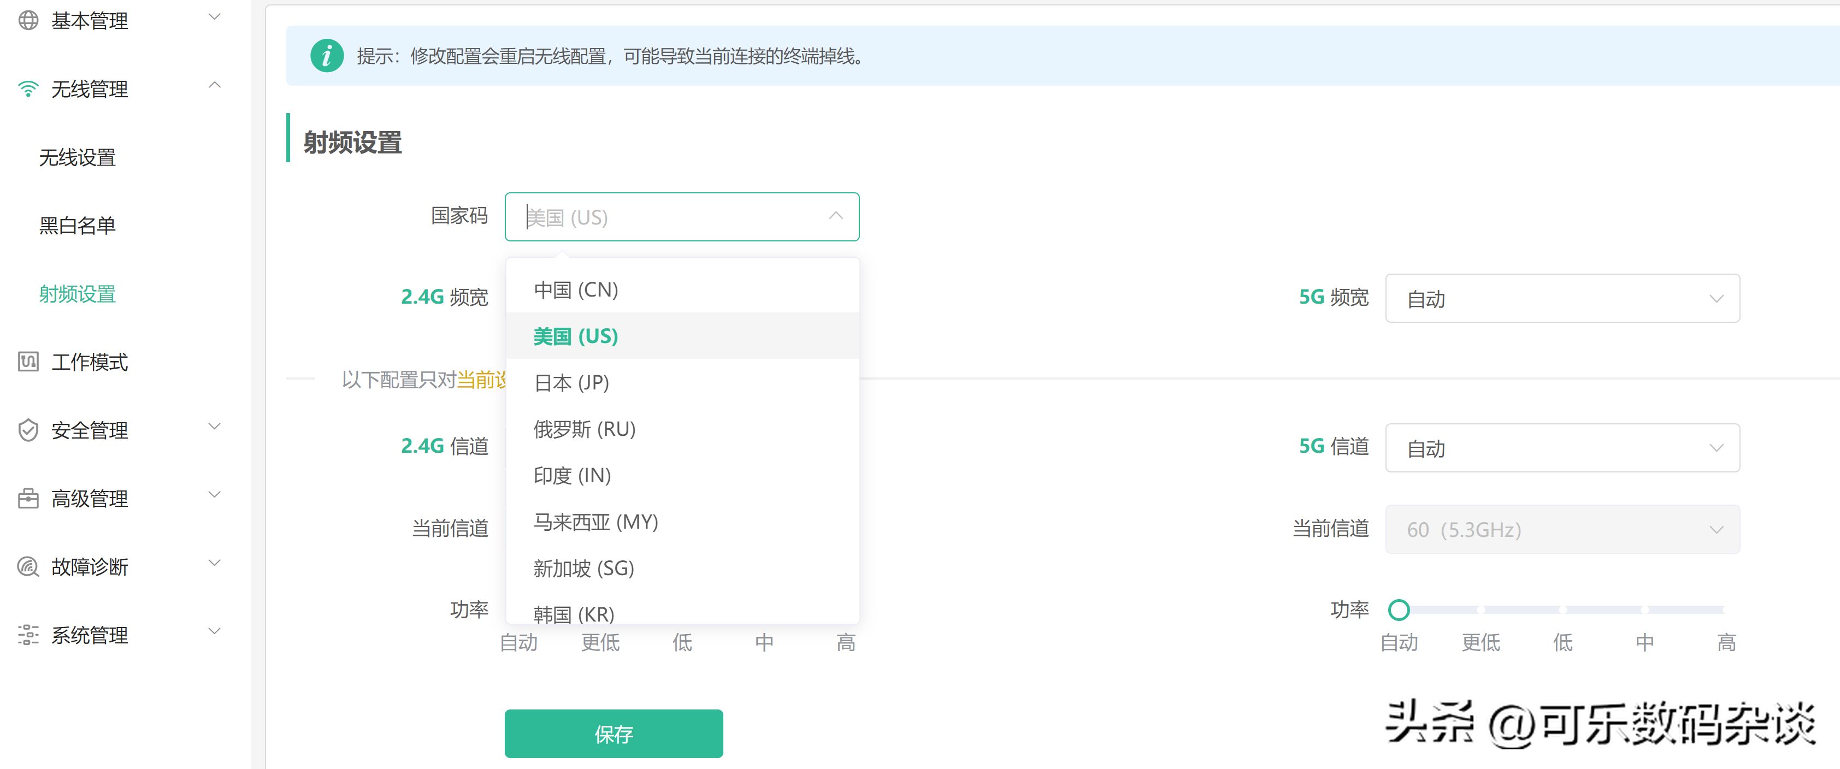Click the sliders icon beside 系统管理

click(28, 634)
